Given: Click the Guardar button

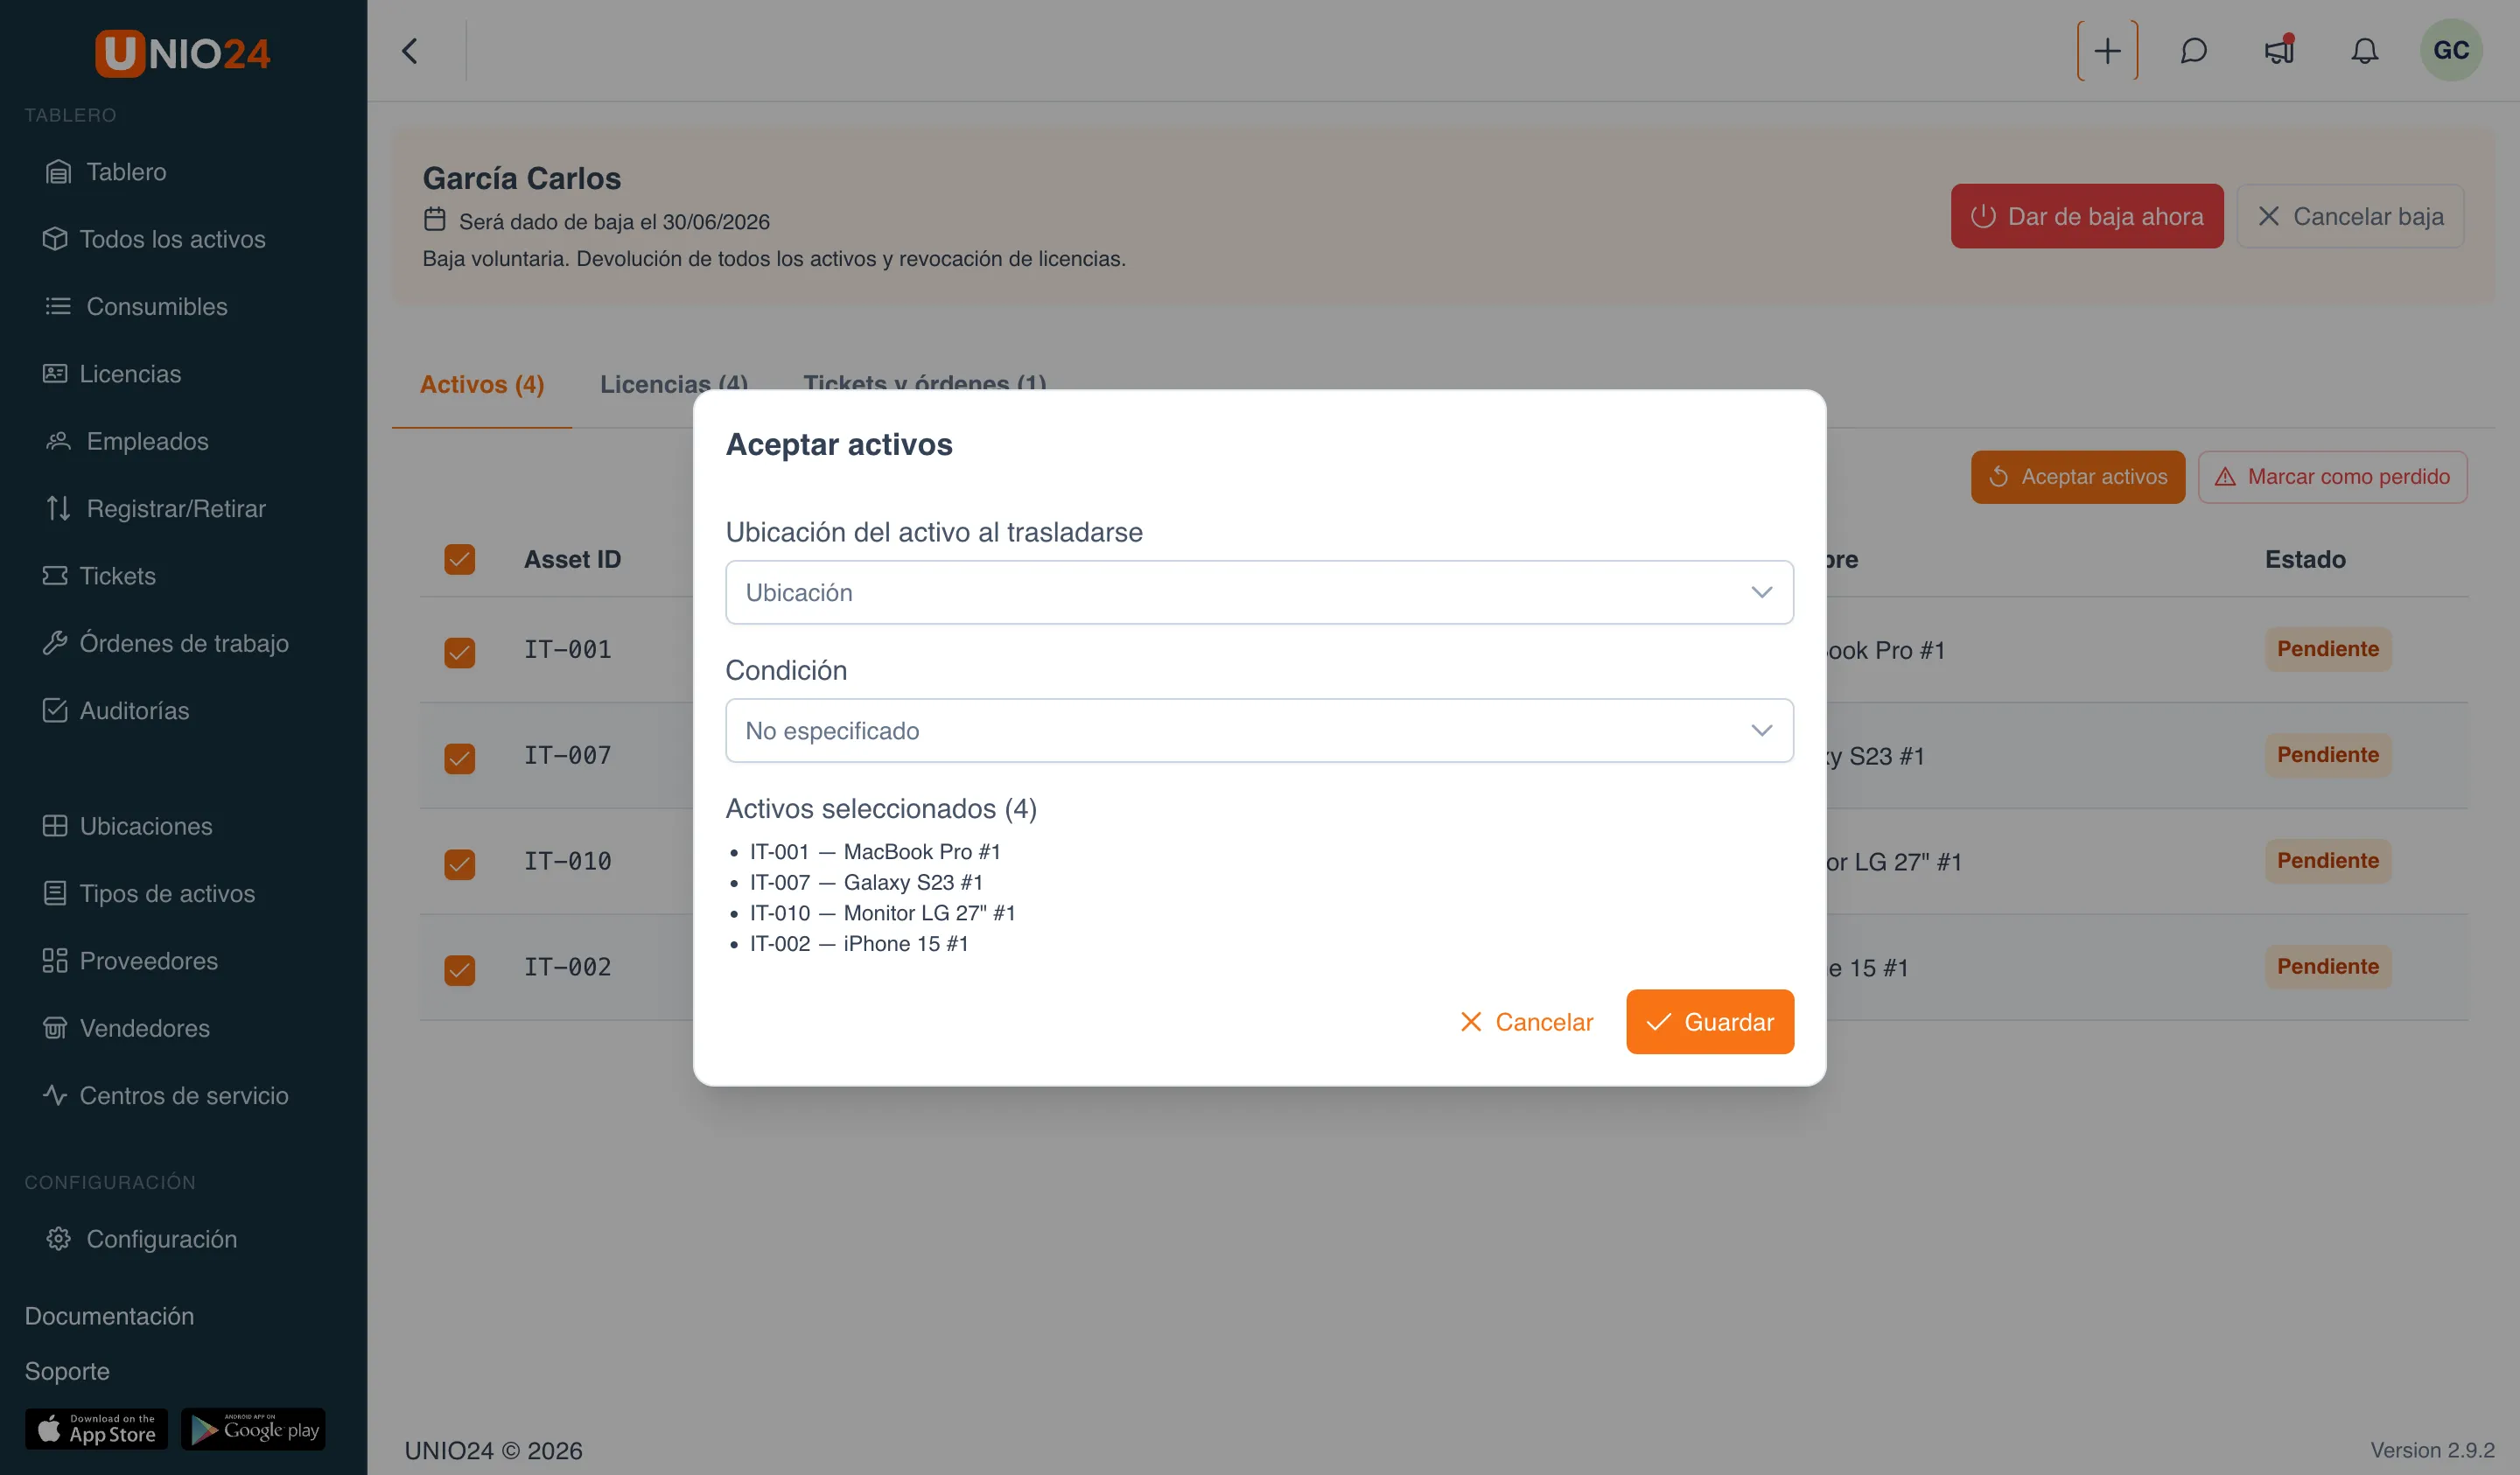Looking at the screenshot, I should 1710,1022.
